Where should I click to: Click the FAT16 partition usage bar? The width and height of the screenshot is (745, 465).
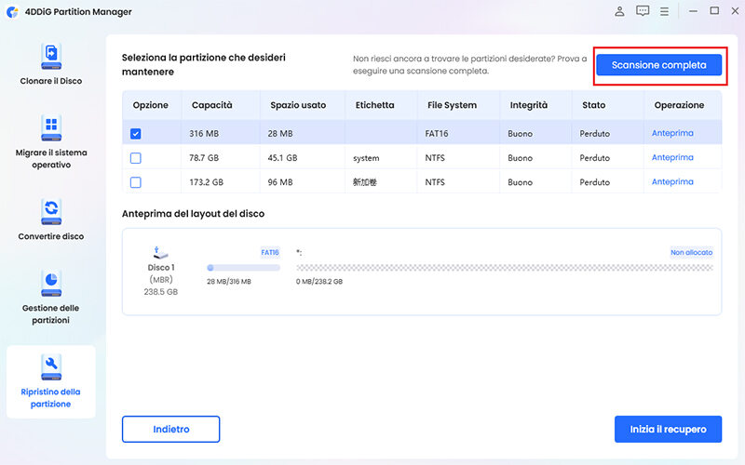click(243, 268)
